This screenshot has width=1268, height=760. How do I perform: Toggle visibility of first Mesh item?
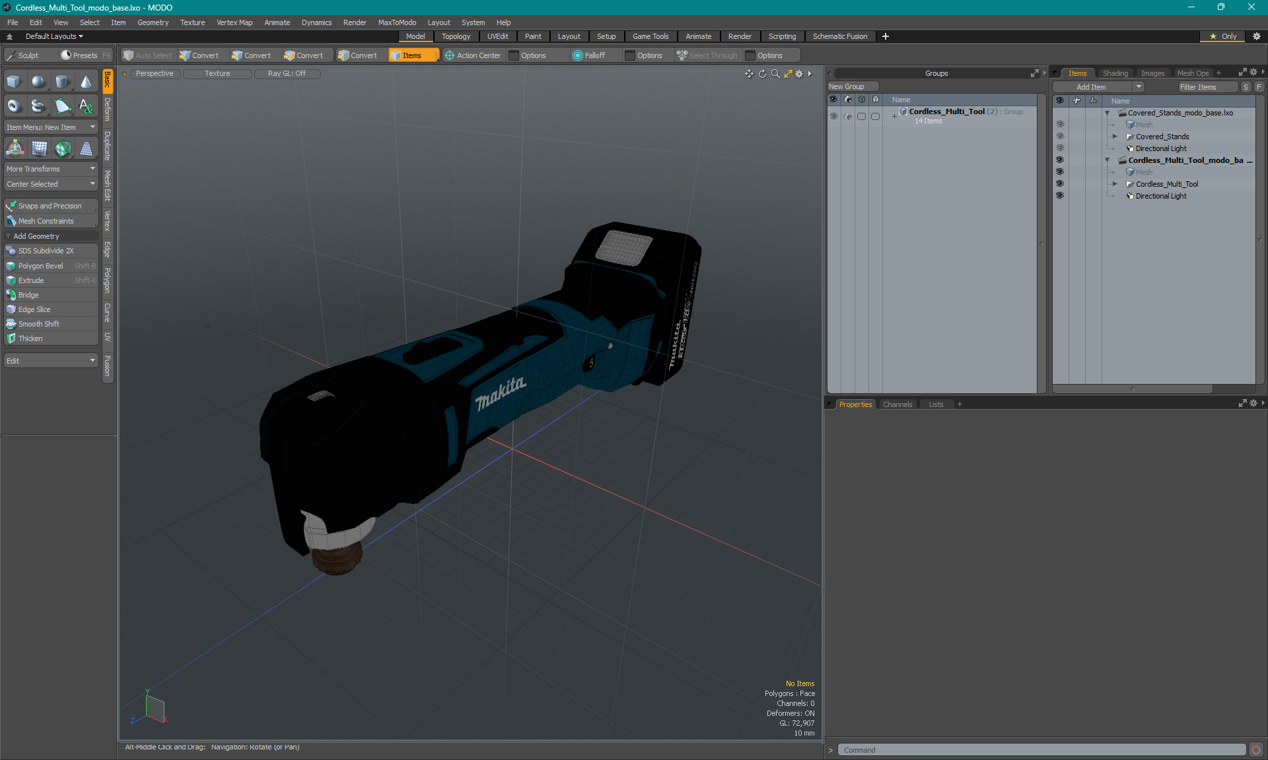pyautogui.click(x=1060, y=124)
